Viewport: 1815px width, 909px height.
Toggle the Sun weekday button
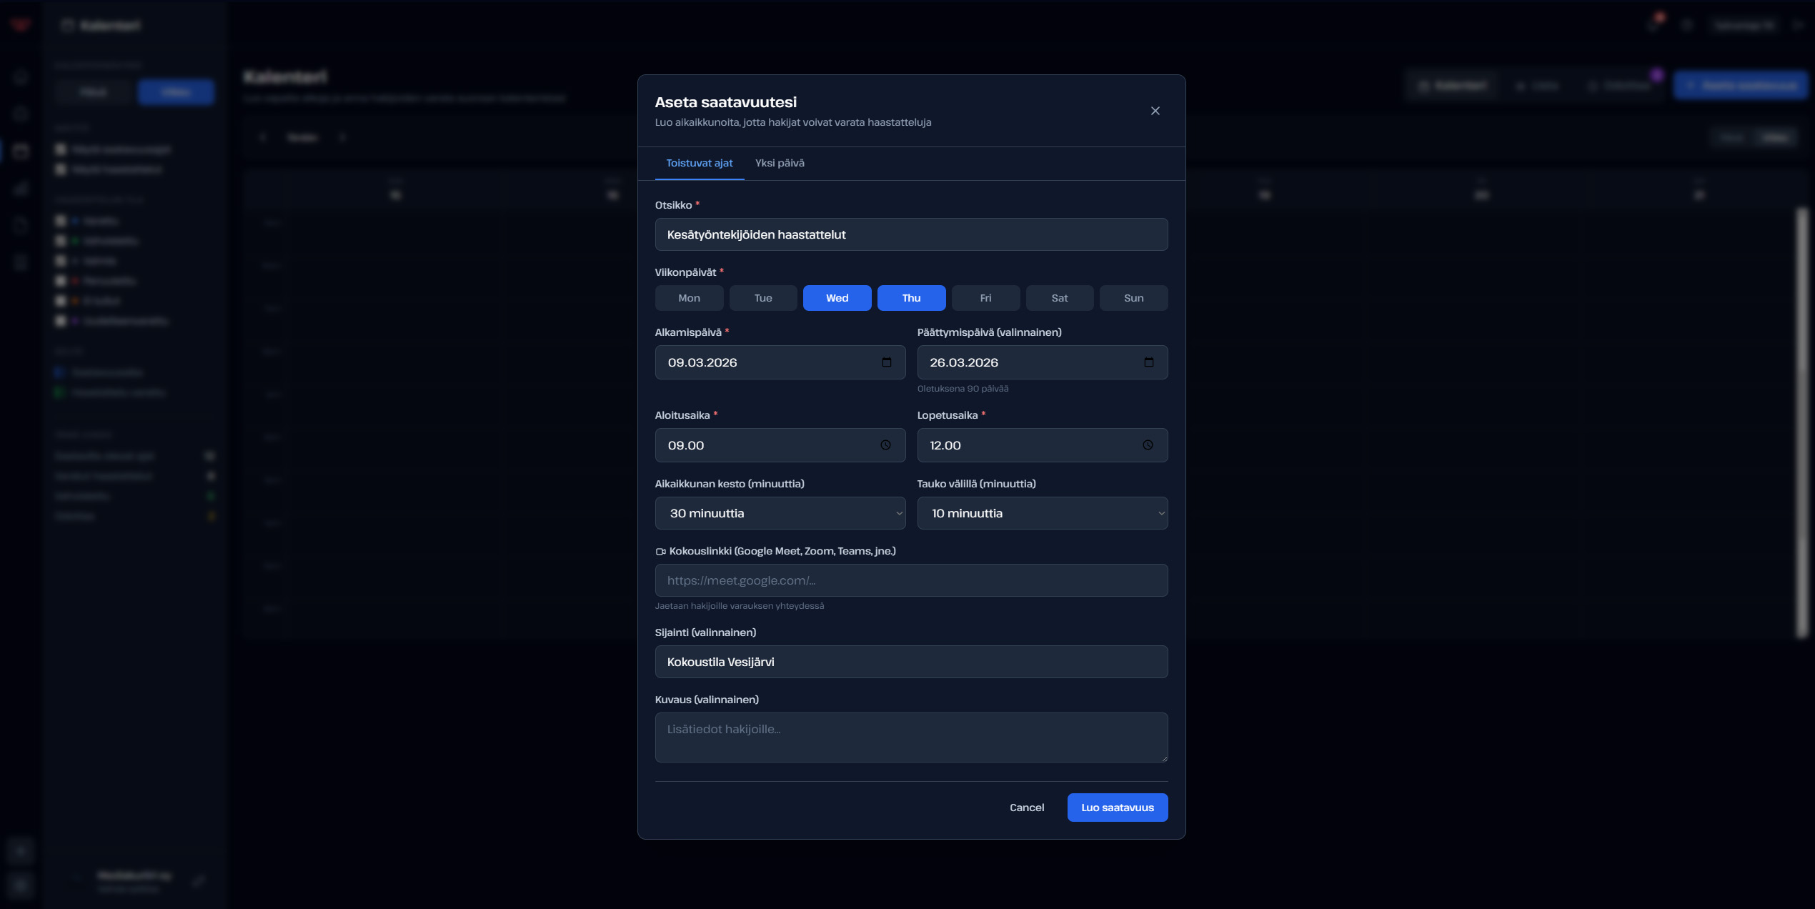[1133, 298]
